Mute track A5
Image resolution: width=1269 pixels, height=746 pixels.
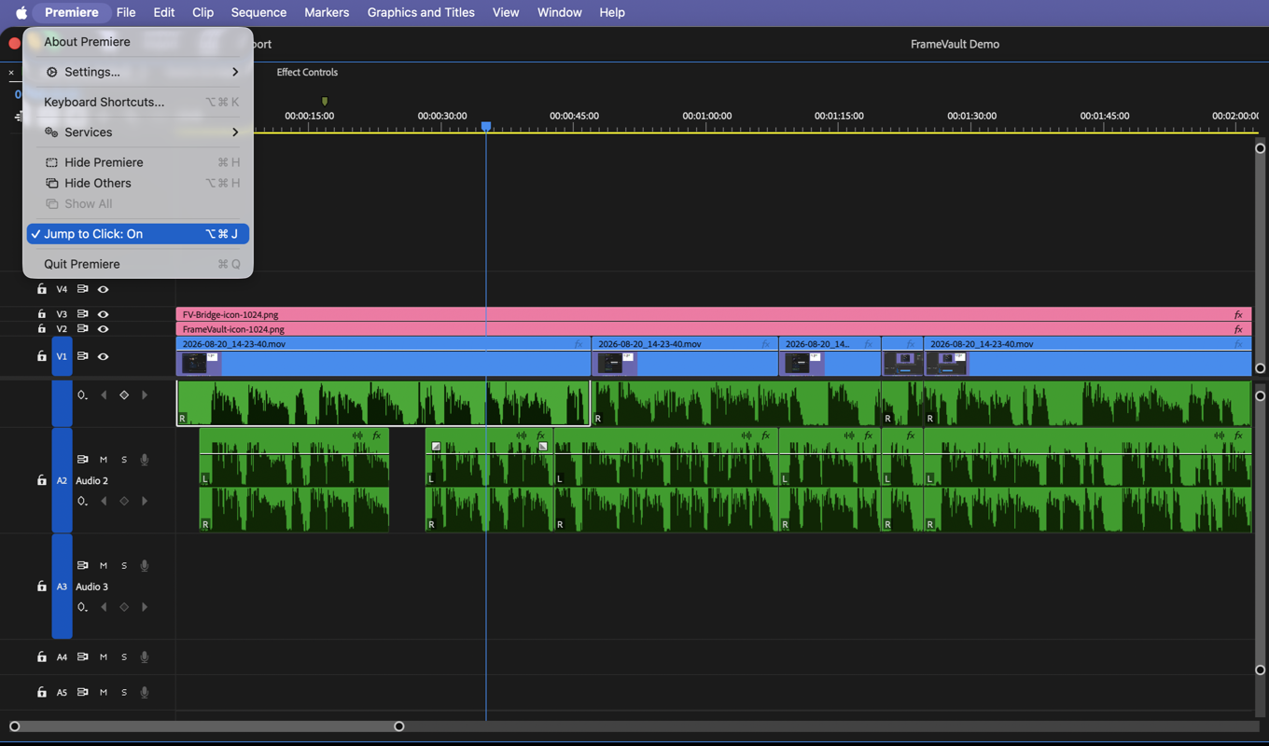click(x=104, y=693)
